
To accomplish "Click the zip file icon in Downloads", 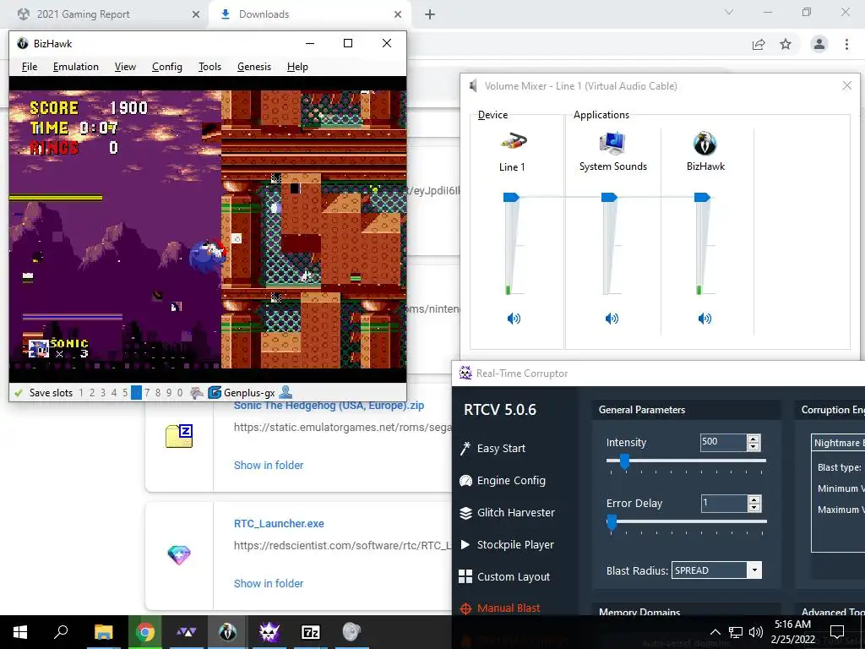I will point(179,436).
